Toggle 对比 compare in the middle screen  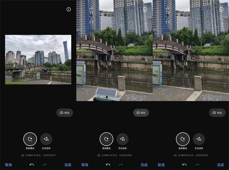(x=141, y=113)
